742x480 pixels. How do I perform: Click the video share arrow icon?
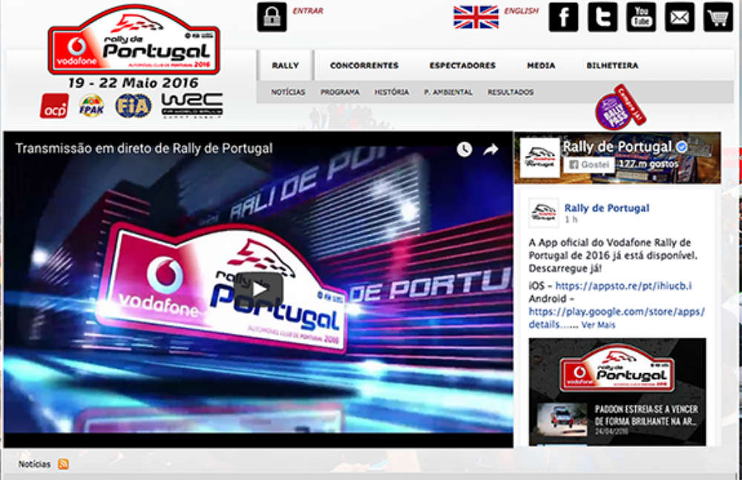point(490,150)
